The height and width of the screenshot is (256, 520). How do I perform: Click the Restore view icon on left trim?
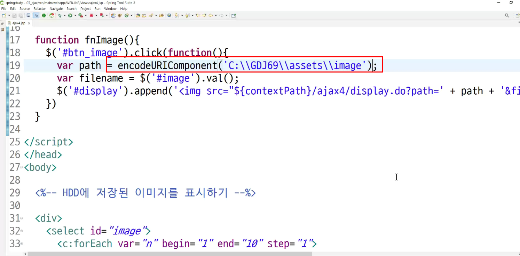pos(2,23)
